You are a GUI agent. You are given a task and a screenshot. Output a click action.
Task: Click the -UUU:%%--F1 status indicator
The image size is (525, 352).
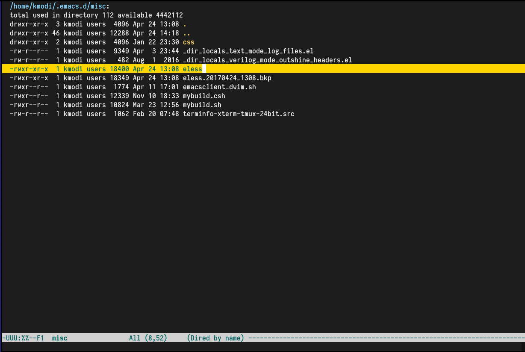(23, 338)
